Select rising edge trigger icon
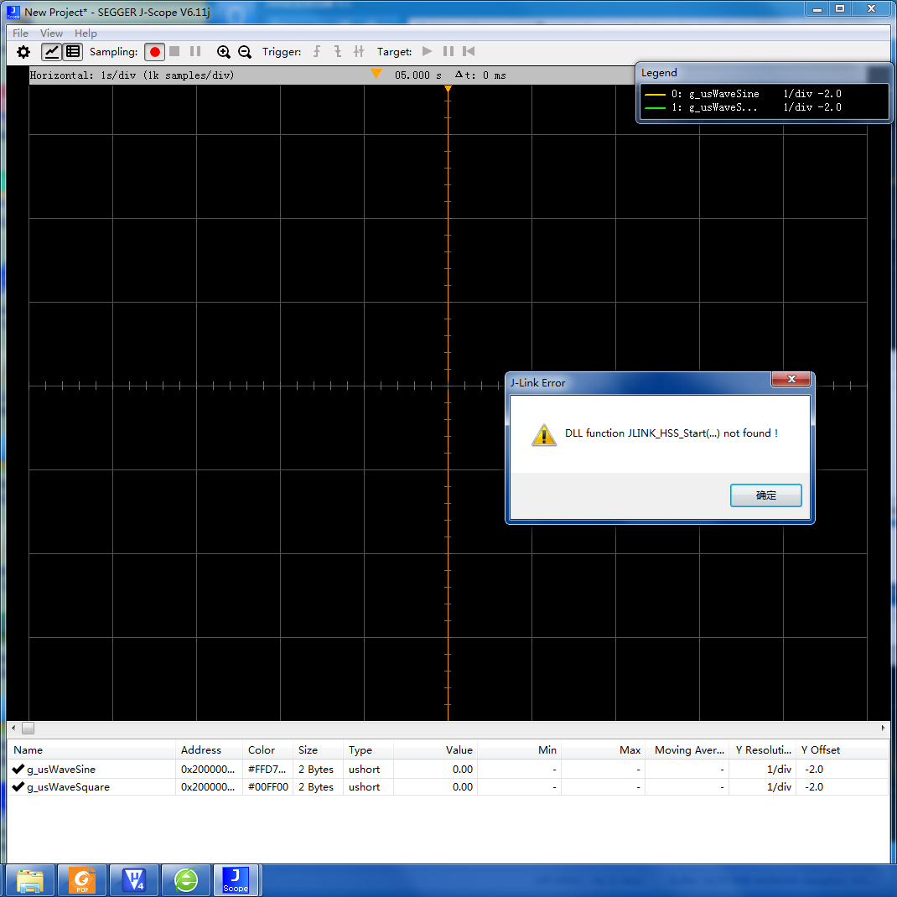This screenshot has width=897, height=897. click(317, 51)
